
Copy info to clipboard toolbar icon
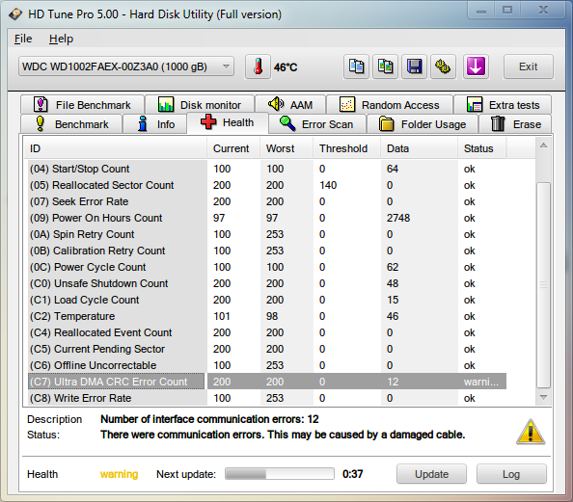(356, 66)
